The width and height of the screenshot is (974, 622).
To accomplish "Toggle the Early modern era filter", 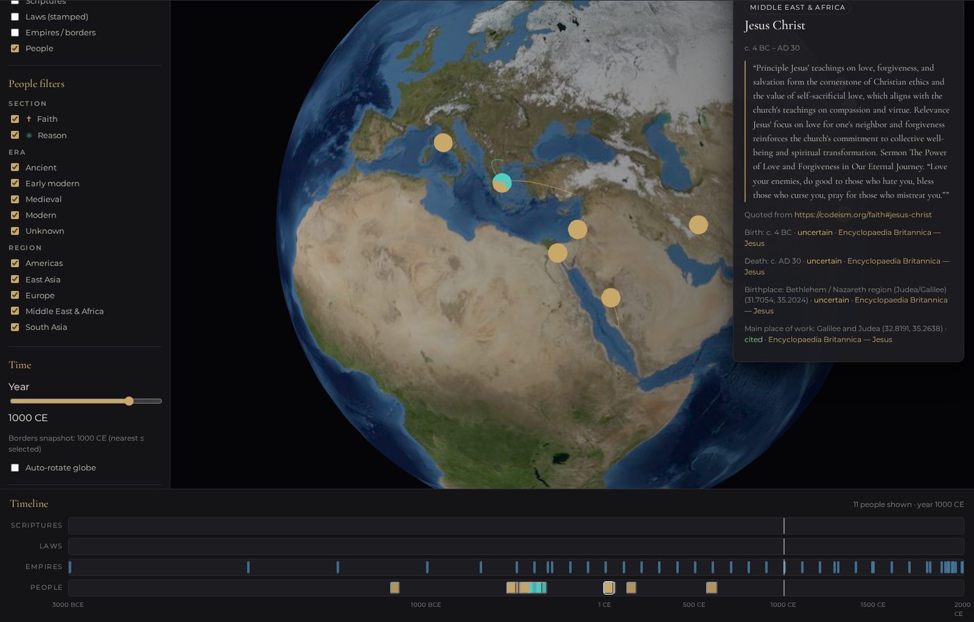I will click(x=15, y=184).
